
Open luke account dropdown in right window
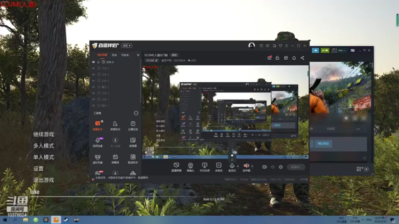click(x=342, y=50)
